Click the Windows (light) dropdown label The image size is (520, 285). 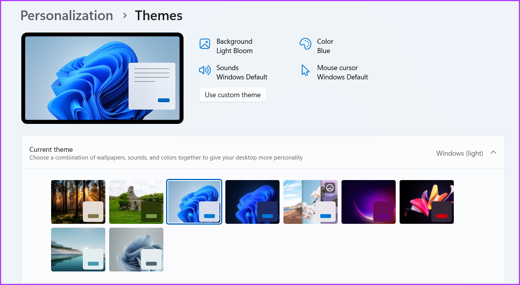460,153
